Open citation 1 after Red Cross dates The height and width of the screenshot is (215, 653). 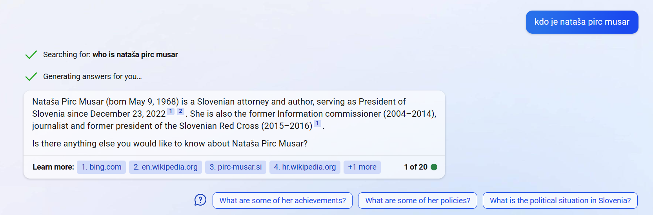[x=317, y=123]
